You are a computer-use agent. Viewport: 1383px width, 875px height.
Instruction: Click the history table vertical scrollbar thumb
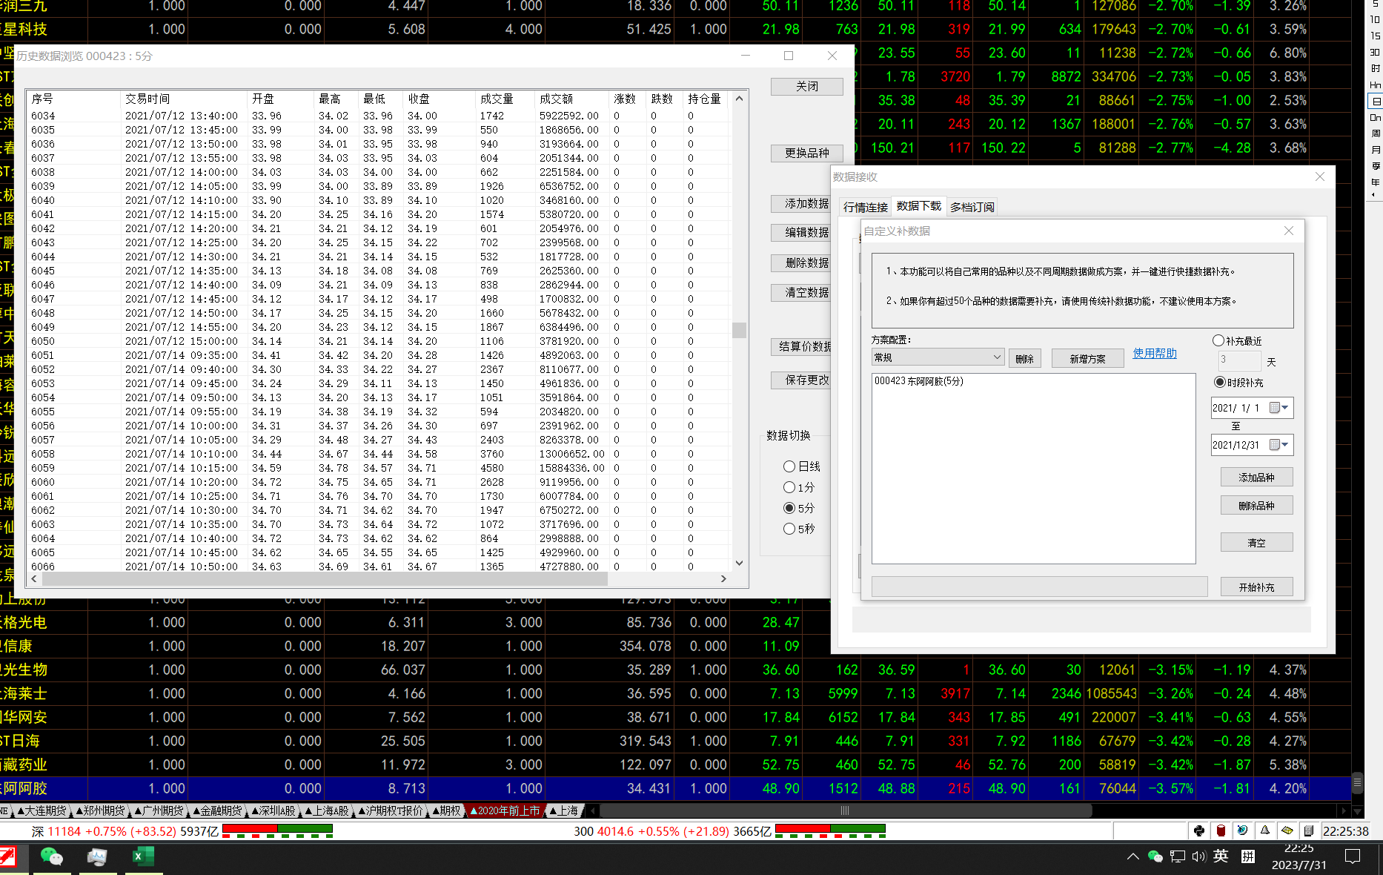(739, 330)
